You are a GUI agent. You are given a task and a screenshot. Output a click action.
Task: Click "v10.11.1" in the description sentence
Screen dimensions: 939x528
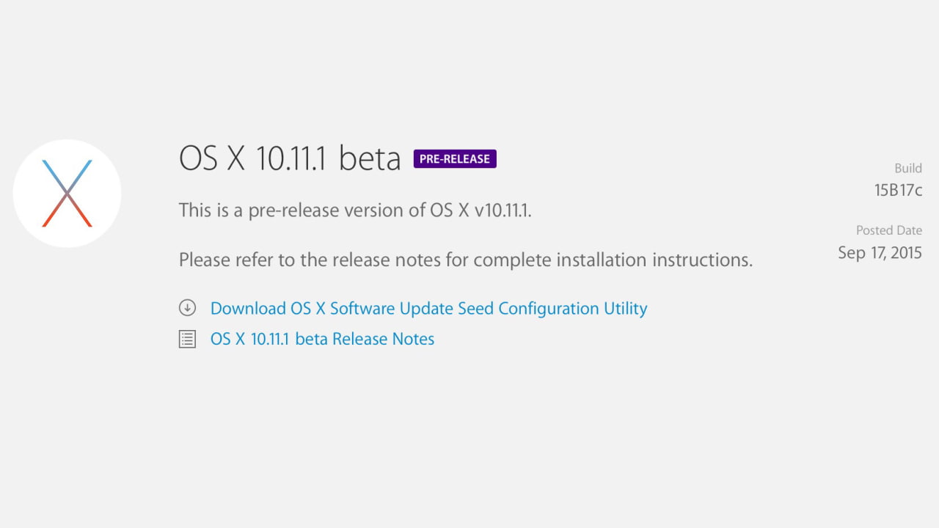point(503,210)
